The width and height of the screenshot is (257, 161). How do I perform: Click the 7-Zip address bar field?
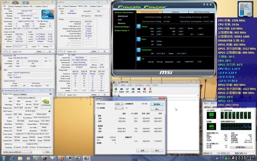(157, 95)
